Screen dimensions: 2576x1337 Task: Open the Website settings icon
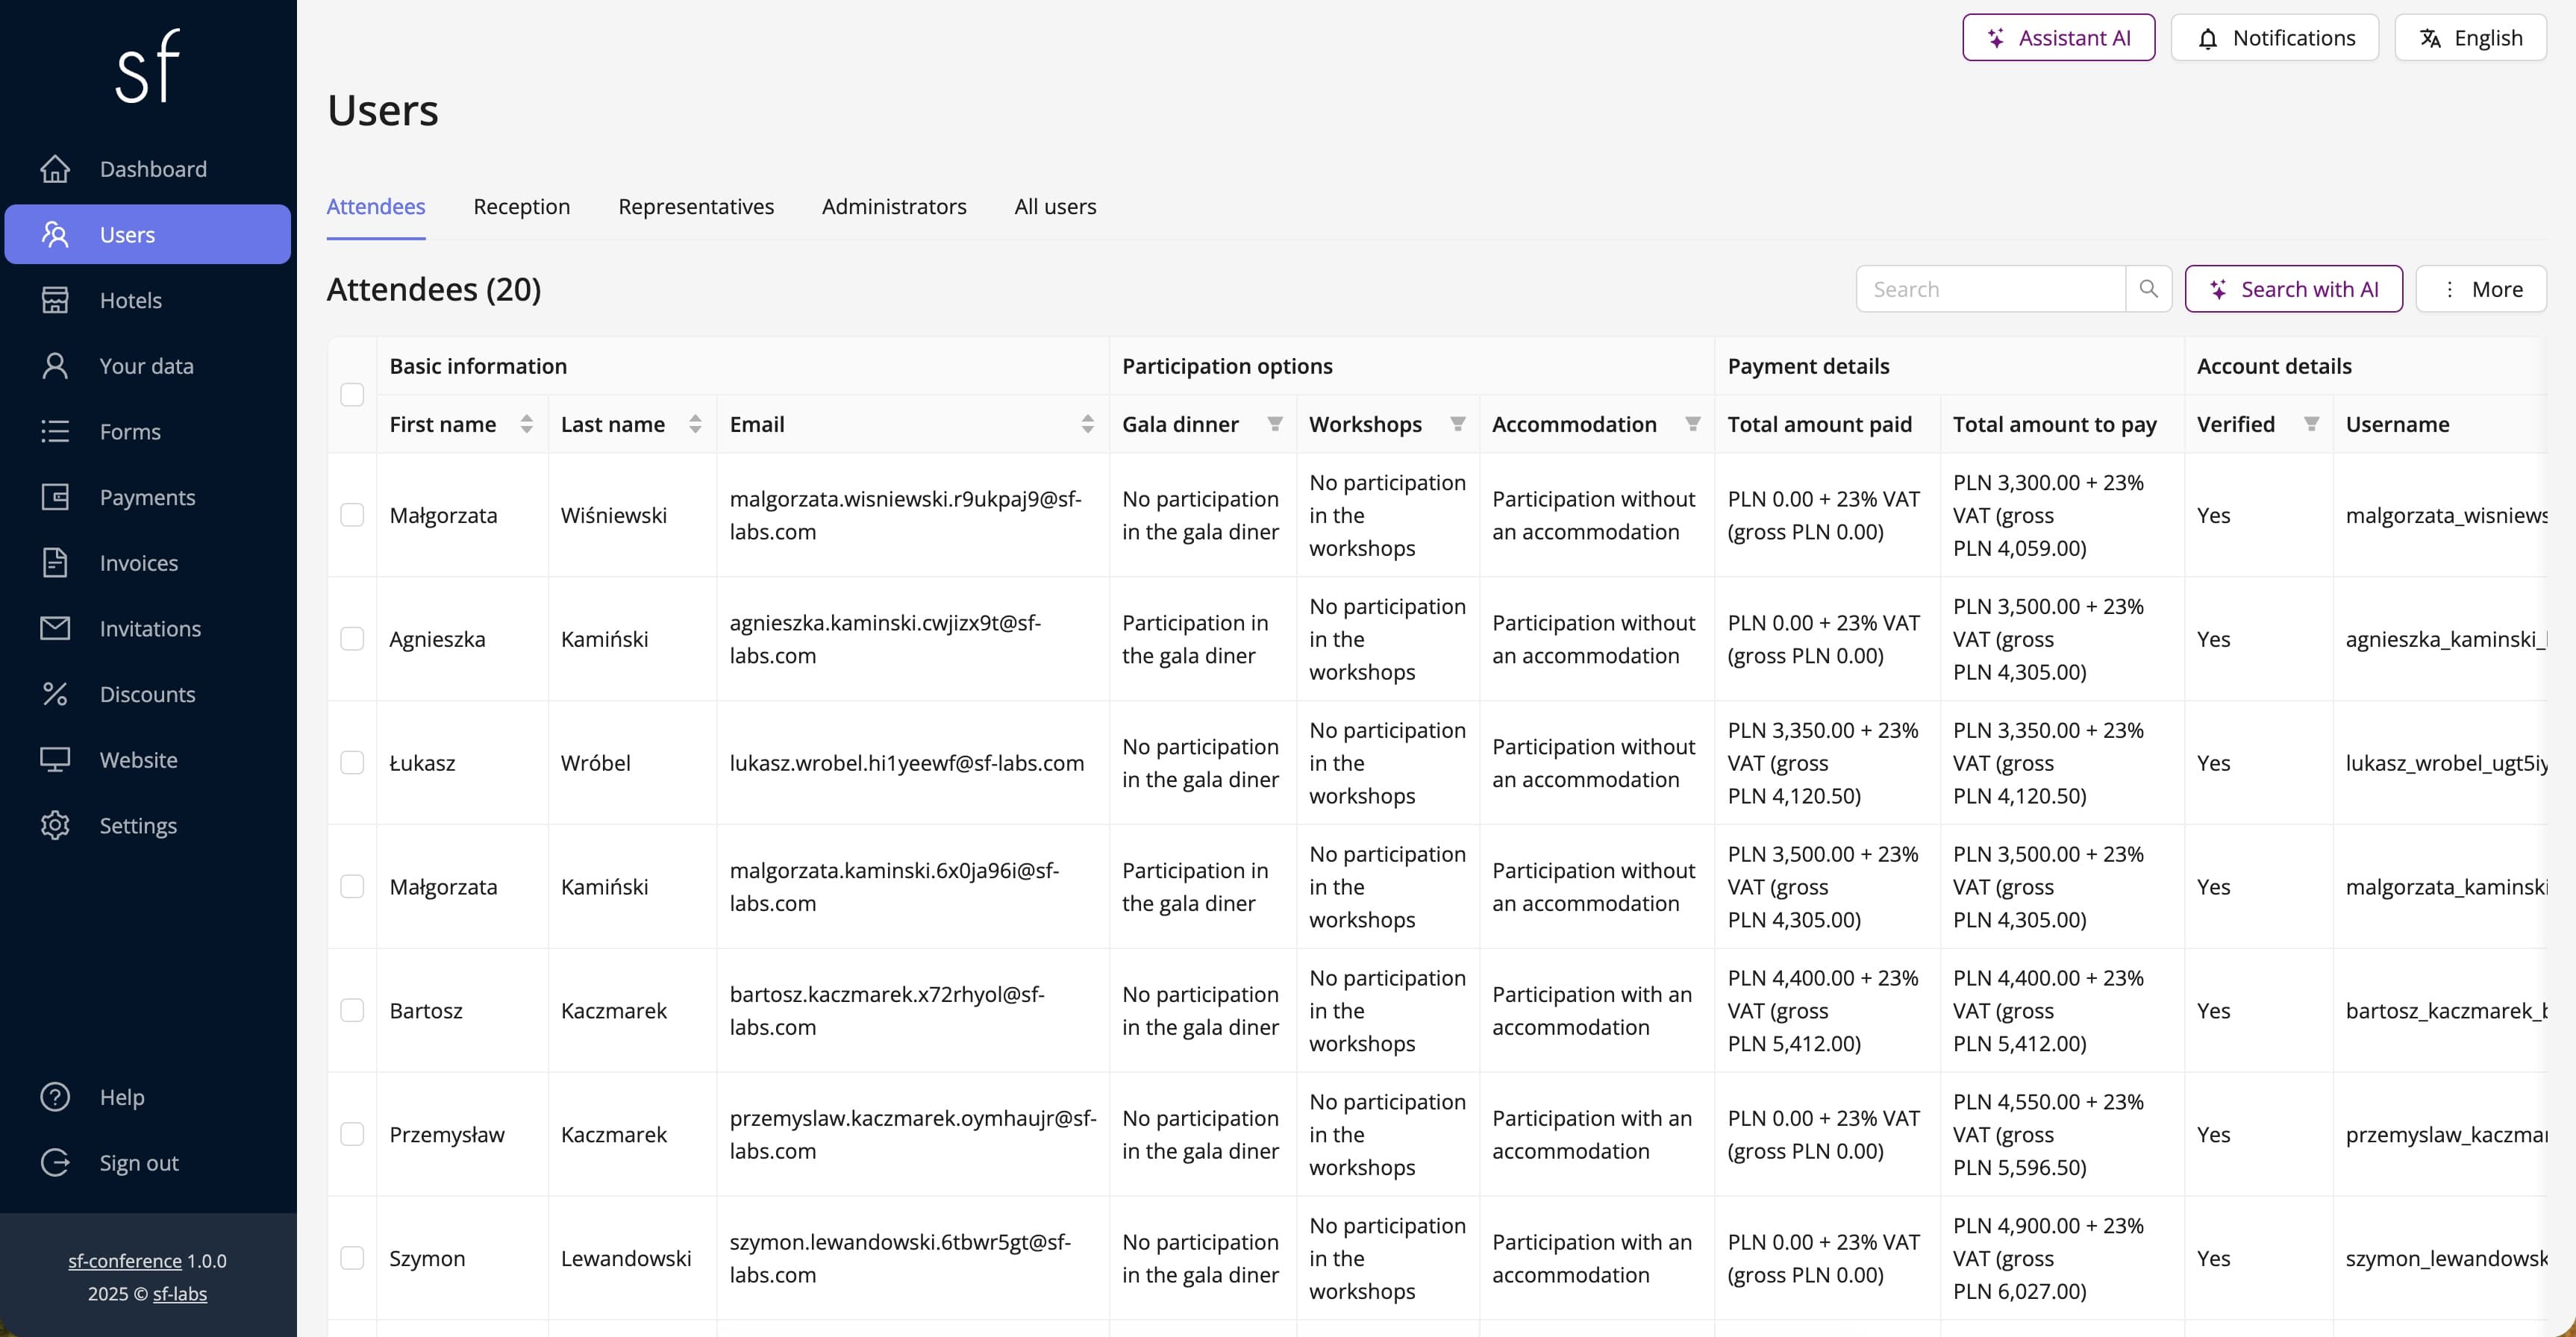pyautogui.click(x=55, y=760)
